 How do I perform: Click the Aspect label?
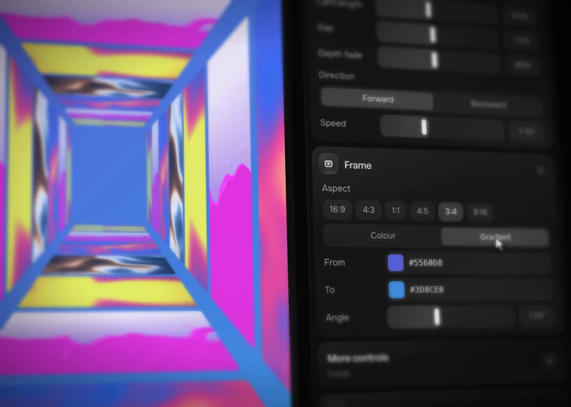click(336, 188)
